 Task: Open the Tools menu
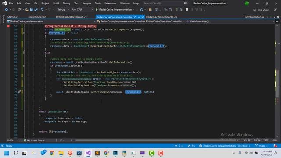97,3
